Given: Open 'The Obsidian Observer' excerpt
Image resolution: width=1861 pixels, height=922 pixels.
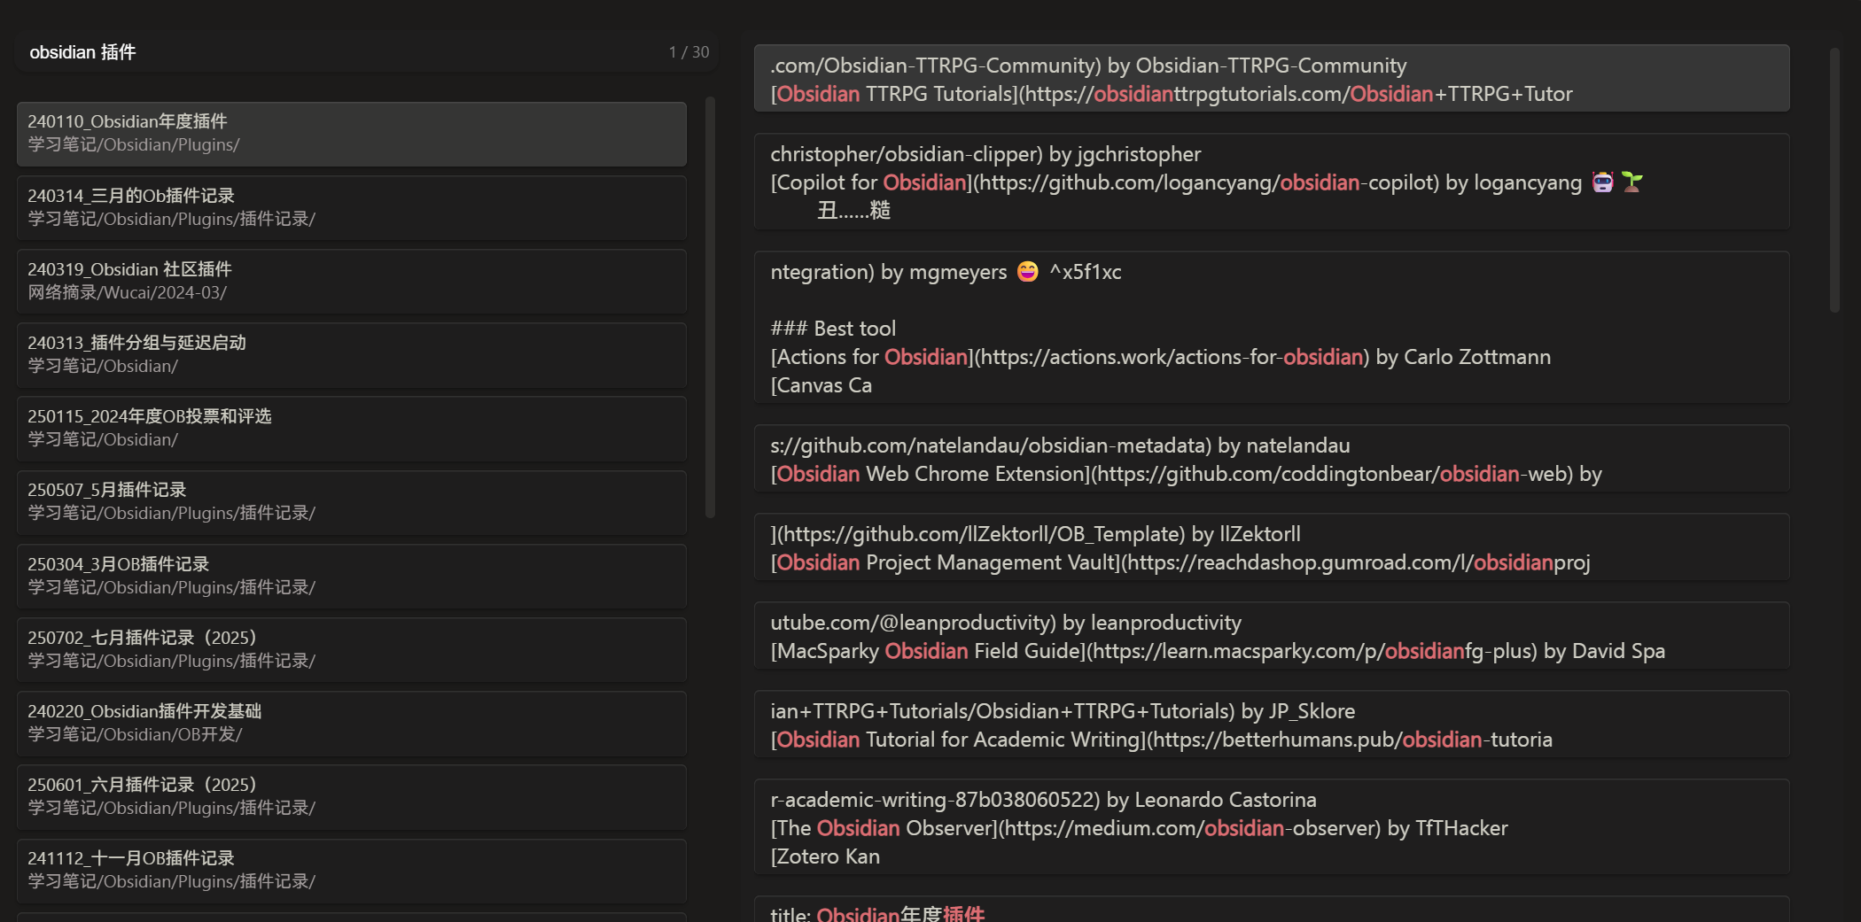Looking at the screenshot, I should tap(1272, 827).
